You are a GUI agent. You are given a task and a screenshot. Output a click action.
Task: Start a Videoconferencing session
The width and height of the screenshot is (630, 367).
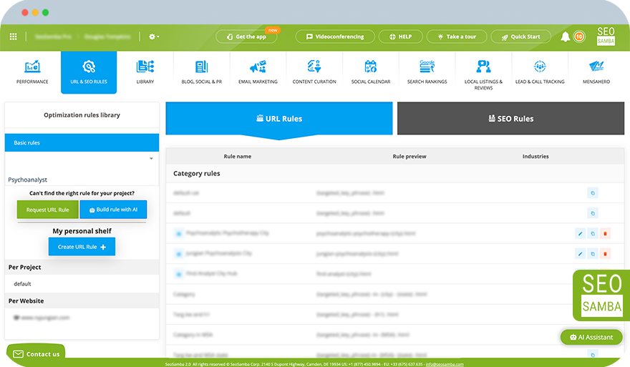(x=335, y=36)
